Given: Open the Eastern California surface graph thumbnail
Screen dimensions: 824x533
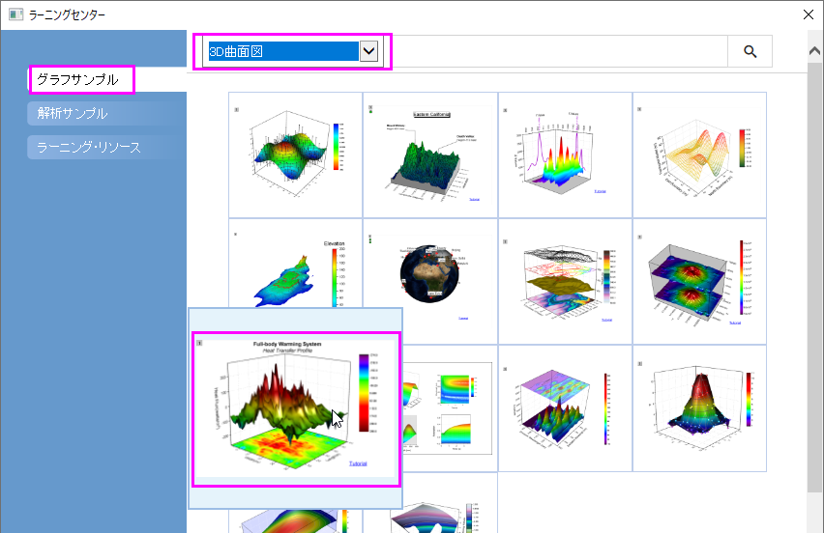Looking at the screenshot, I should [429, 154].
